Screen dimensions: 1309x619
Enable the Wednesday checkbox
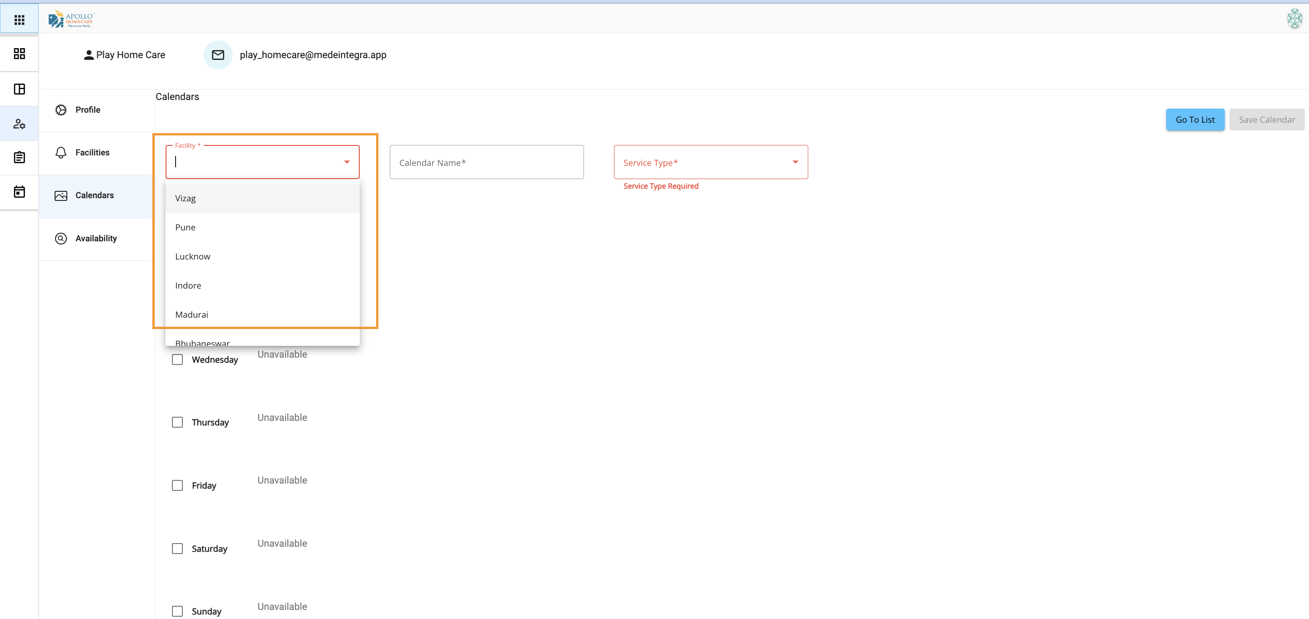click(x=177, y=359)
